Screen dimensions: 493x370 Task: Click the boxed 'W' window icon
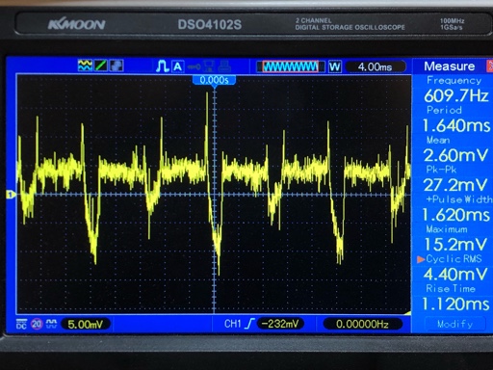(x=335, y=66)
